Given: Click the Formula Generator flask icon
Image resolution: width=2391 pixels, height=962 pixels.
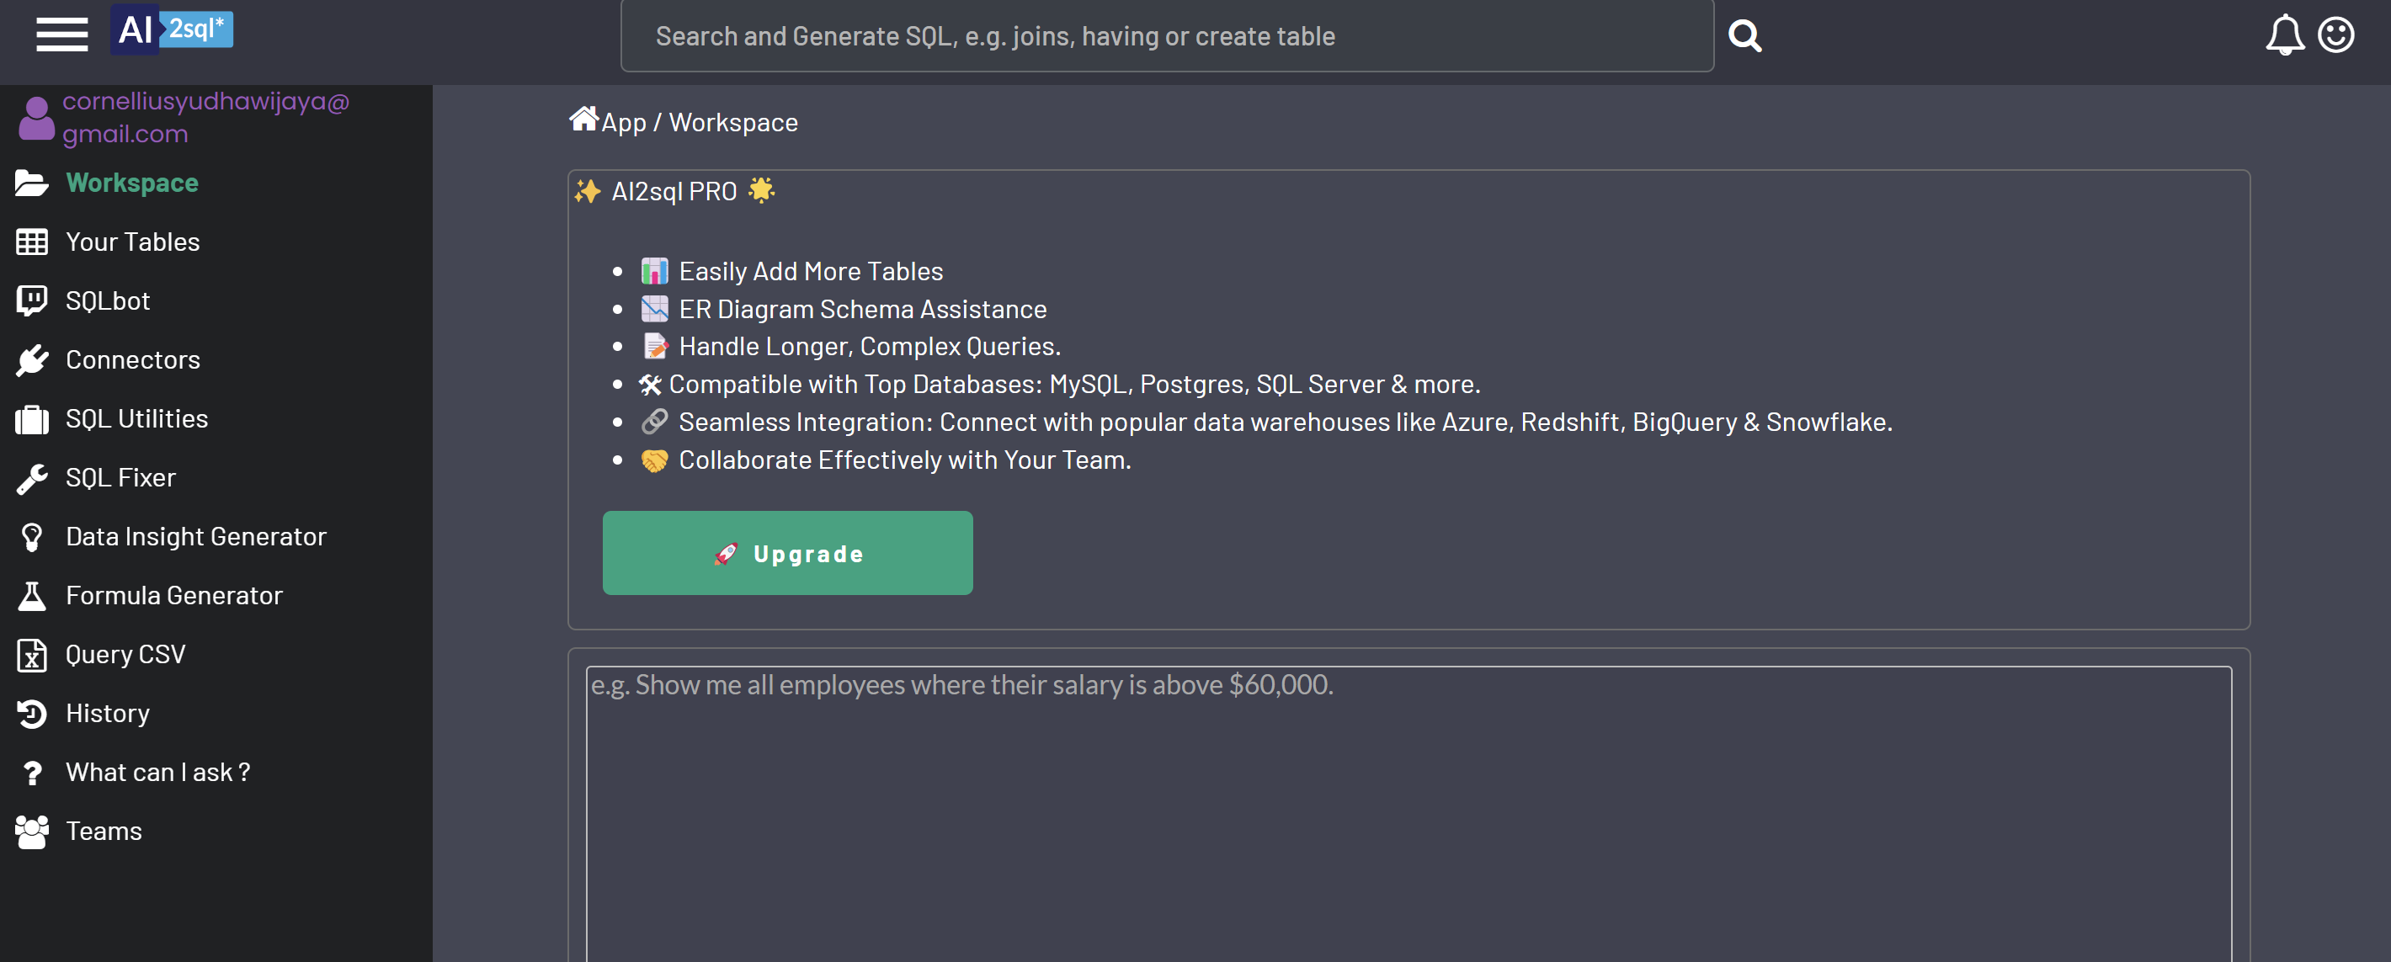Looking at the screenshot, I should [x=31, y=595].
